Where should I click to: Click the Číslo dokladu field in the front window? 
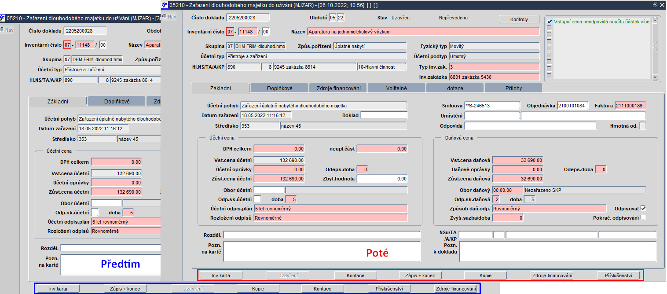pos(248,18)
